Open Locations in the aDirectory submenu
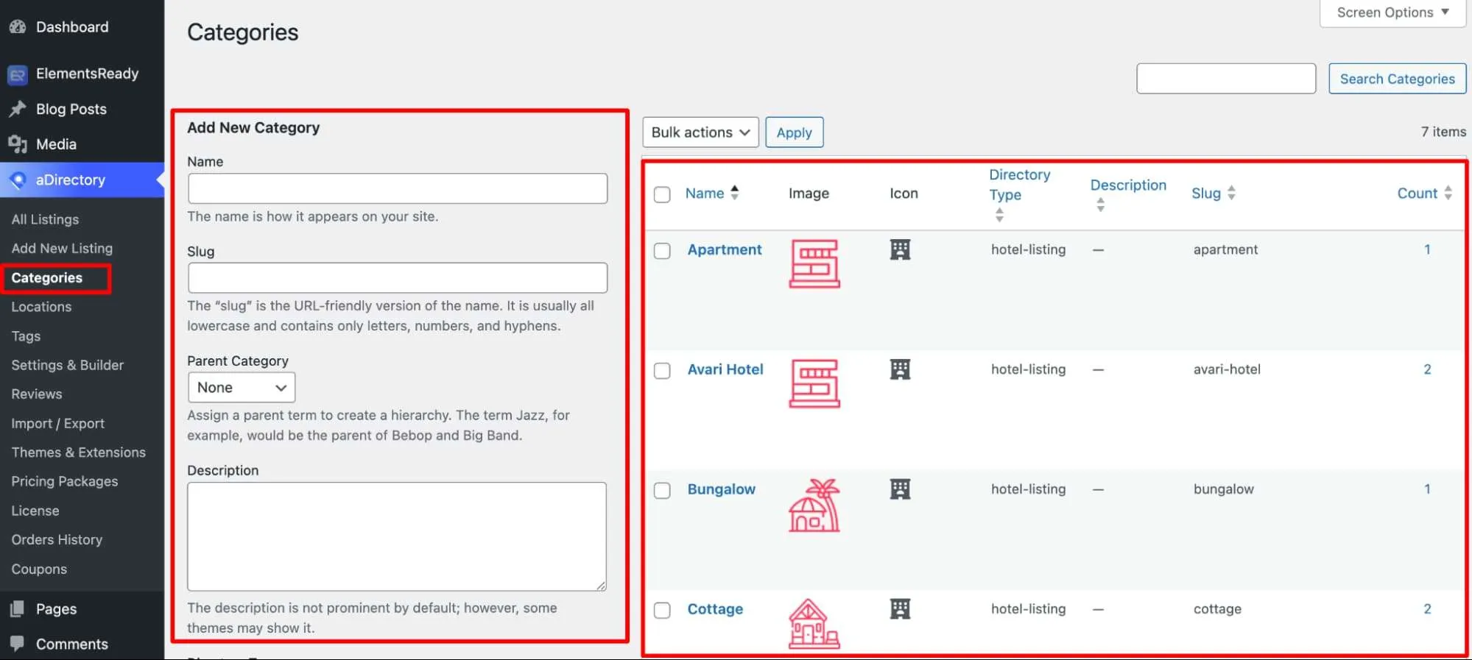The height and width of the screenshot is (660, 1472). pyautogui.click(x=41, y=307)
